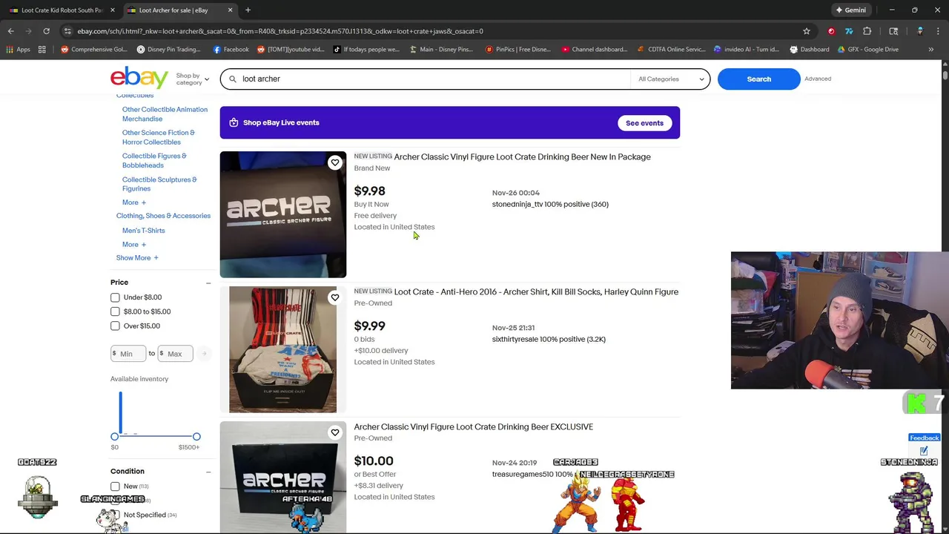
Task: Bookmark this page with the star icon
Action: (x=807, y=31)
